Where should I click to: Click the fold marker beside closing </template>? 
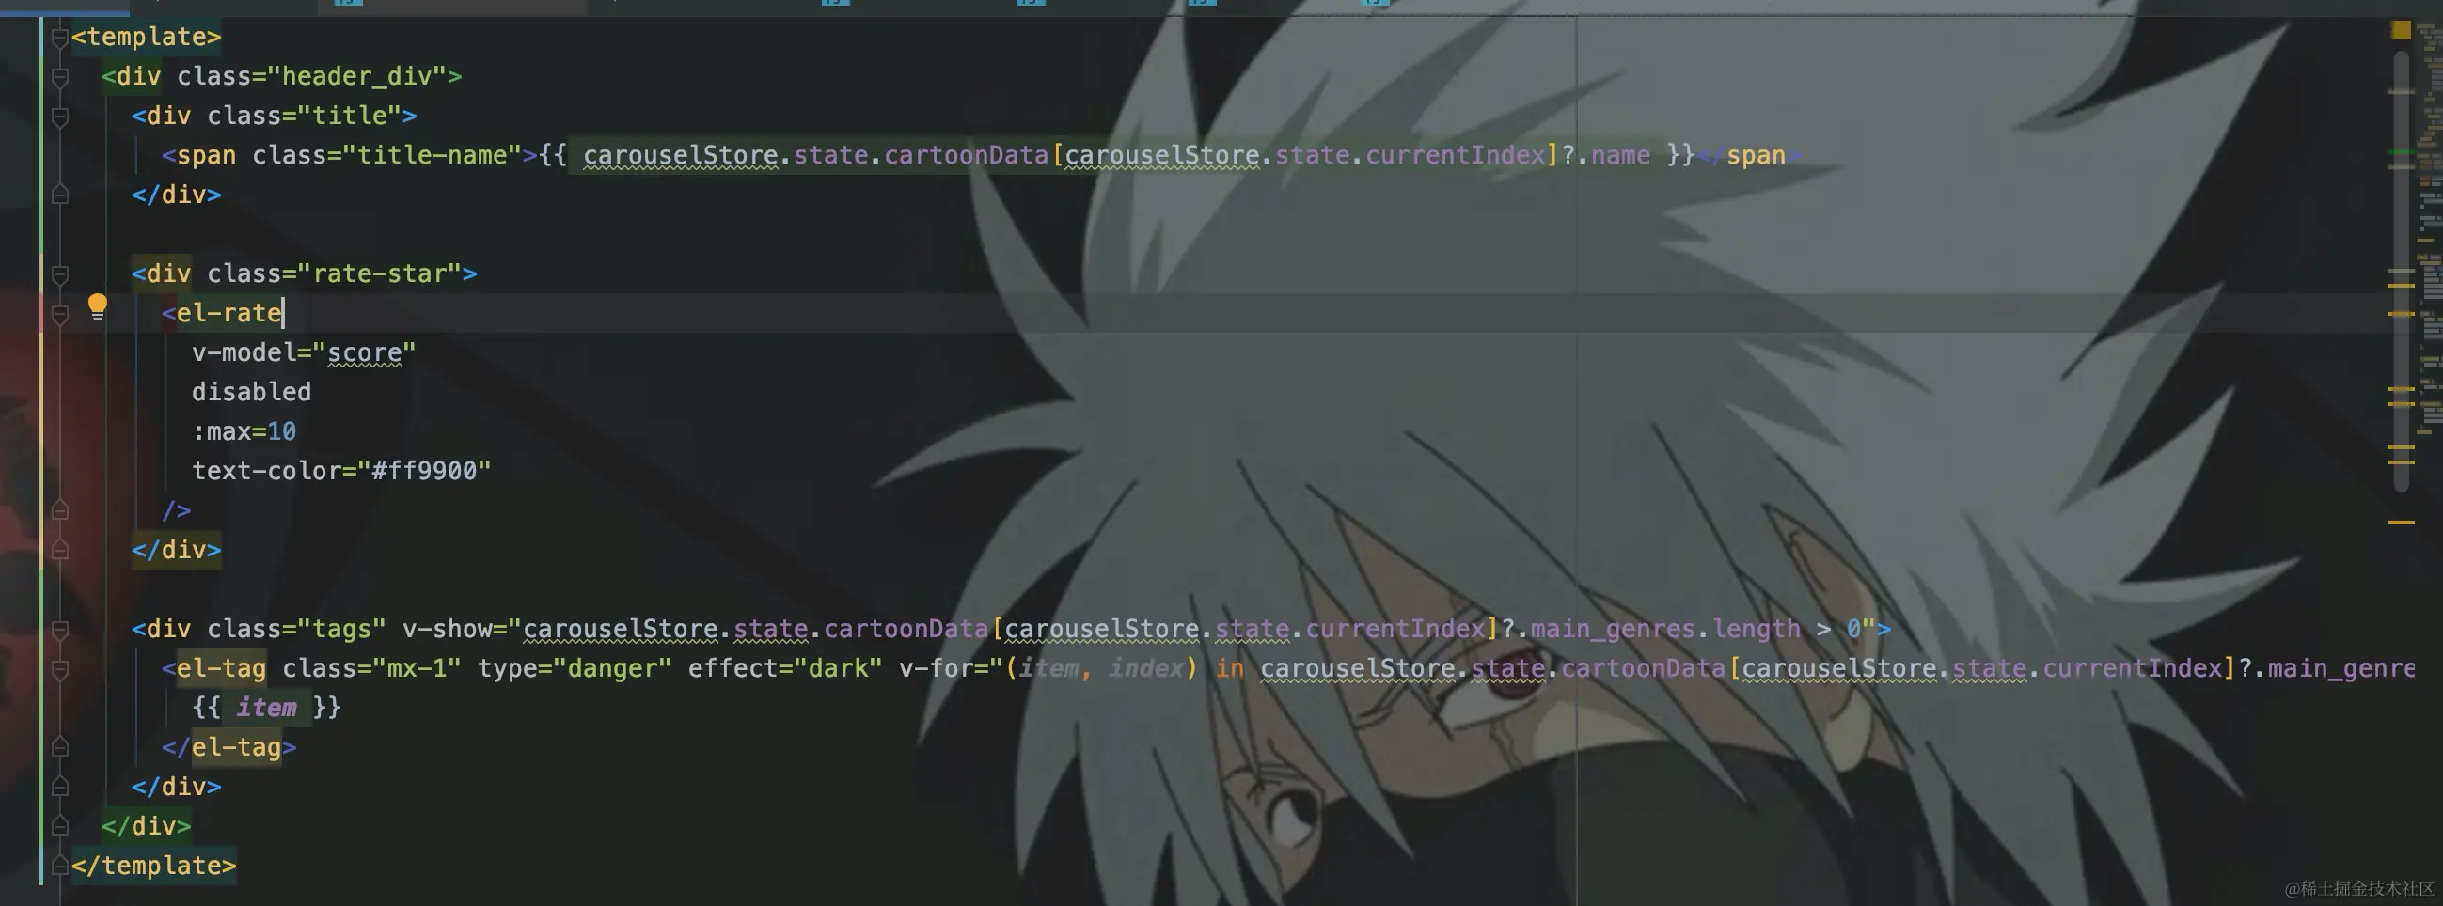pyautogui.click(x=60, y=867)
